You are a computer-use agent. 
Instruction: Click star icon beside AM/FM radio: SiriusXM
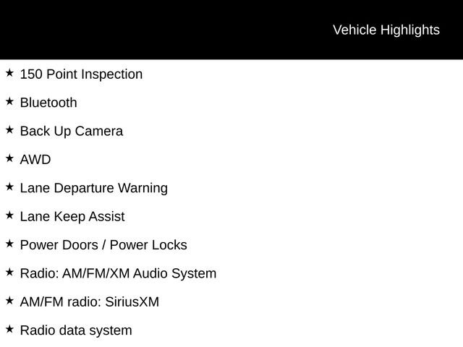9,301
